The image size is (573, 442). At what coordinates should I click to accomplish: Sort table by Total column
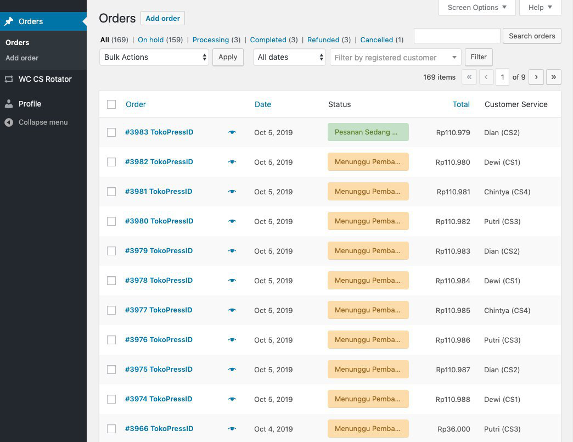coord(461,104)
